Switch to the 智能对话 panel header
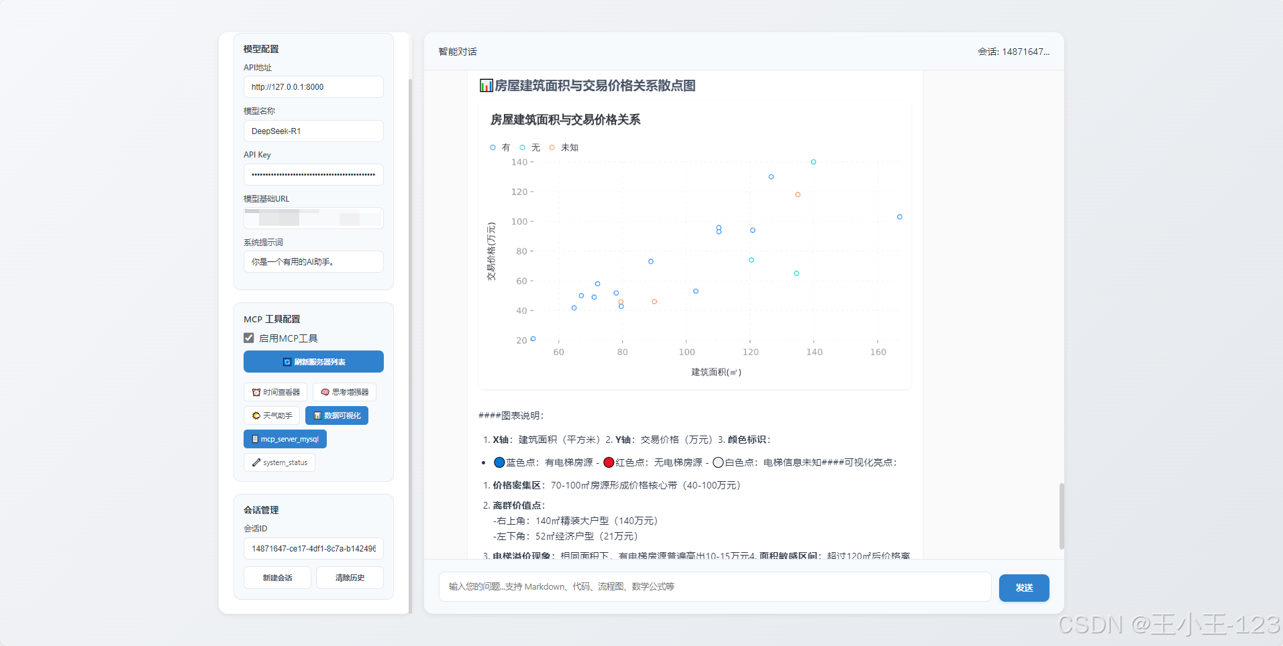1283x646 pixels. [x=457, y=52]
